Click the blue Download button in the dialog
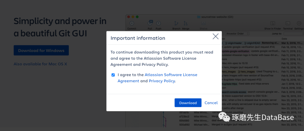304x131 pixels. pyautogui.click(x=188, y=103)
